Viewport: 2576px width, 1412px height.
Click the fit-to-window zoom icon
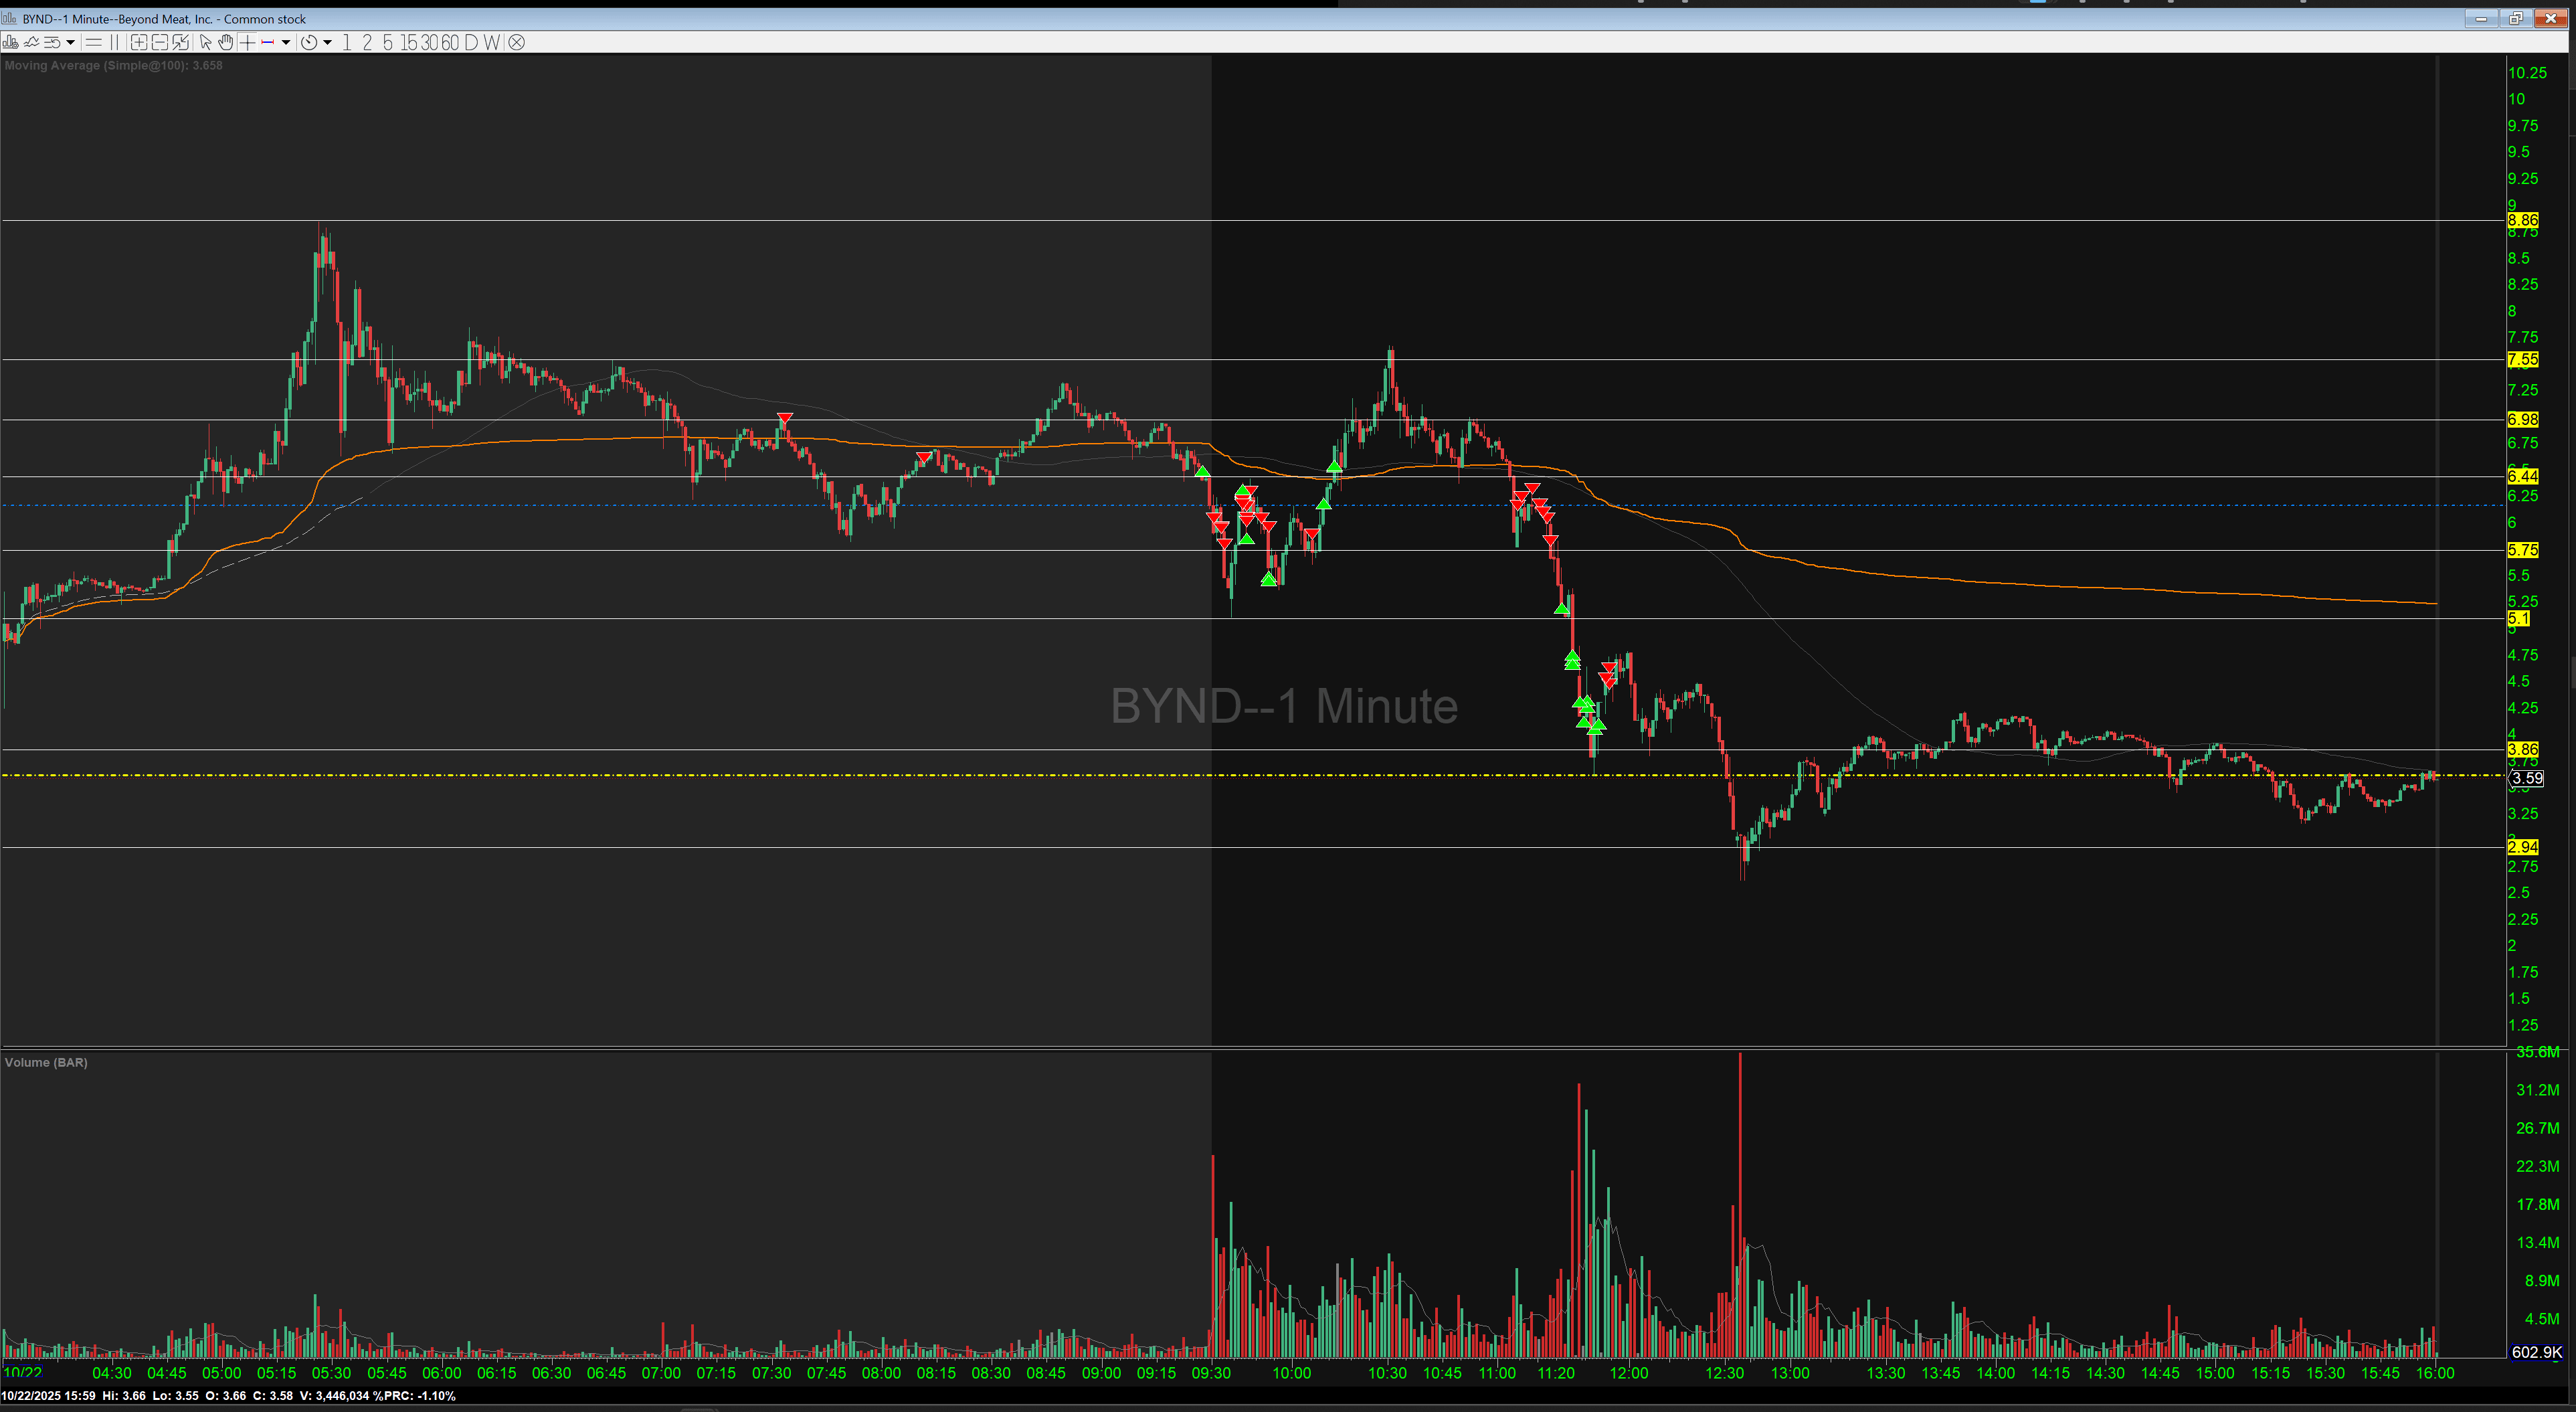click(x=180, y=42)
